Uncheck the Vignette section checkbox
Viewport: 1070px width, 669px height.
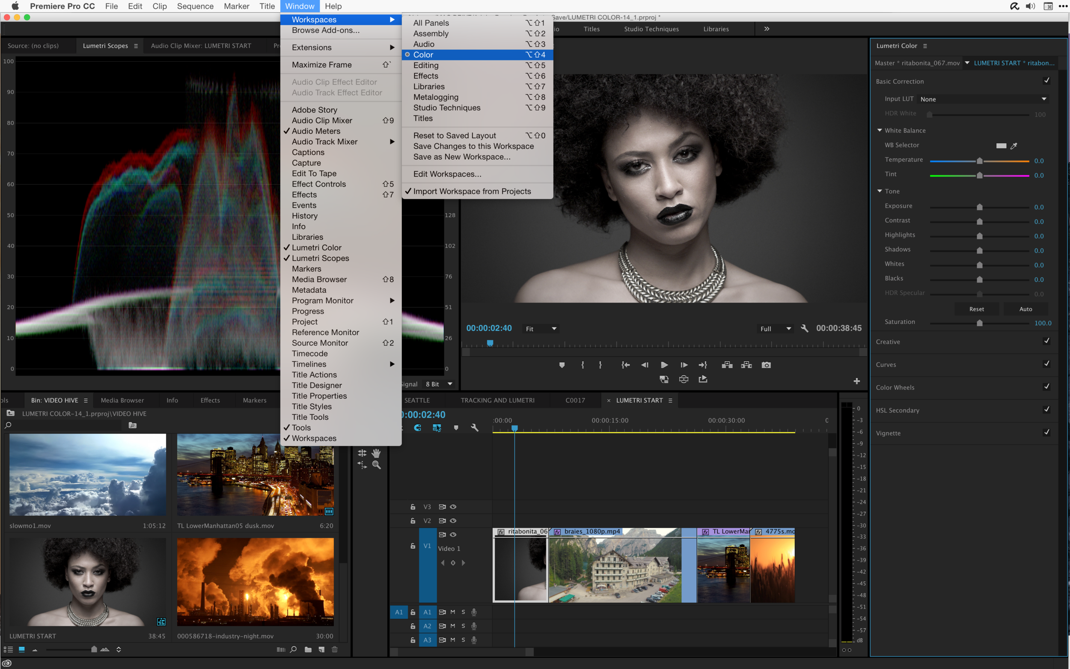click(x=1046, y=432)
